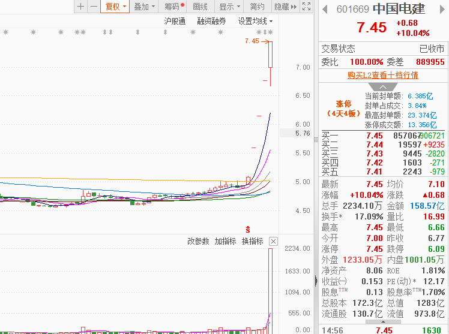
Task: Open the 复权 dropdown
Action: point(115,6)
